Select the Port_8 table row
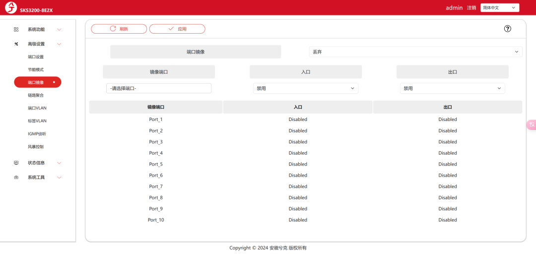The image size is (536, 254). (306, 197)
